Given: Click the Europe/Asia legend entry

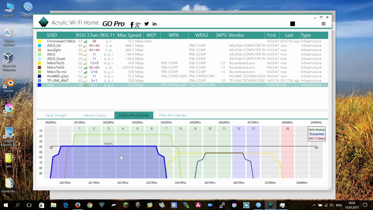Looking at the screenshot, I should tap(317, 134).
